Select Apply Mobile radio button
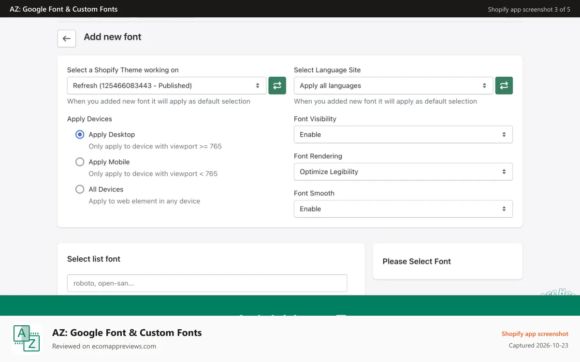 coord(80,162)
